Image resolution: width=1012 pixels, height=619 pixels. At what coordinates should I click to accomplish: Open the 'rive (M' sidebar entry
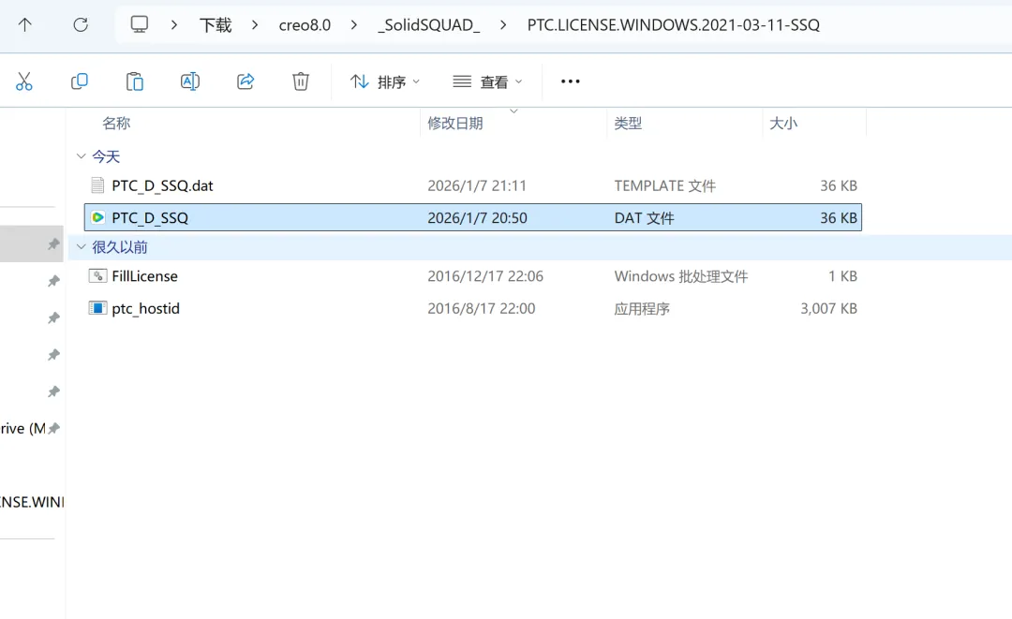23,428
